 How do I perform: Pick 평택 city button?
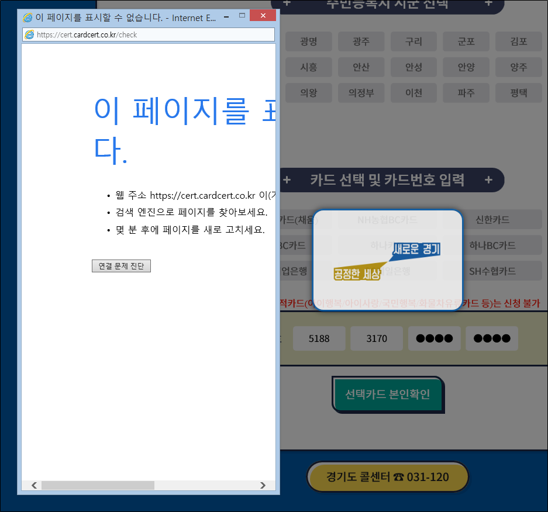click(x=519, y=93)
